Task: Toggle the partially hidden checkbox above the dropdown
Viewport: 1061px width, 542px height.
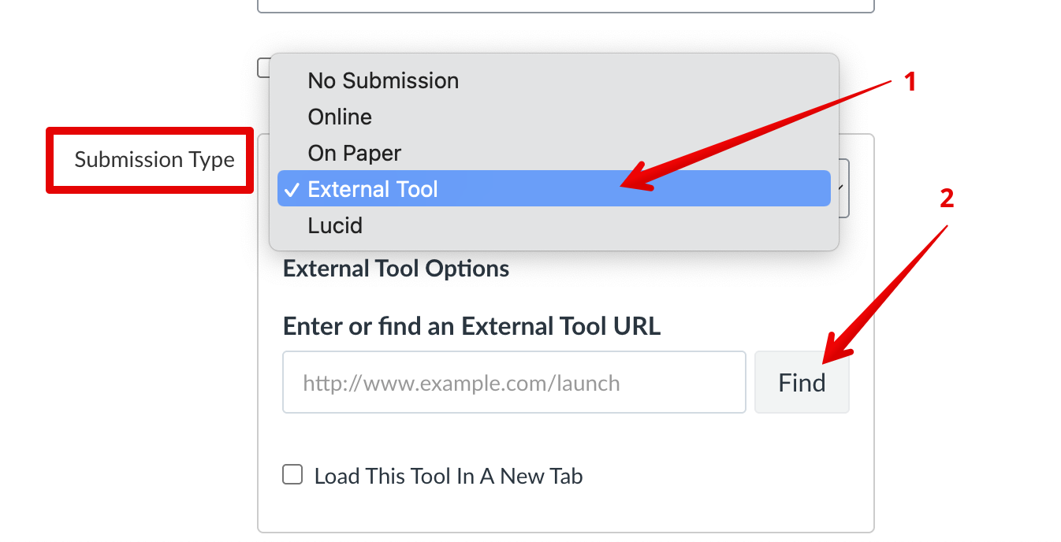Action: click(264, 69)
